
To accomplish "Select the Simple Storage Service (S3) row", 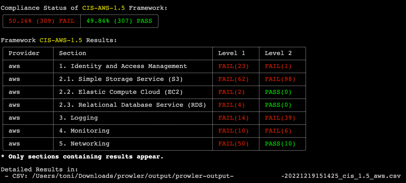I will pyautogui.click(x=121, y=79).
